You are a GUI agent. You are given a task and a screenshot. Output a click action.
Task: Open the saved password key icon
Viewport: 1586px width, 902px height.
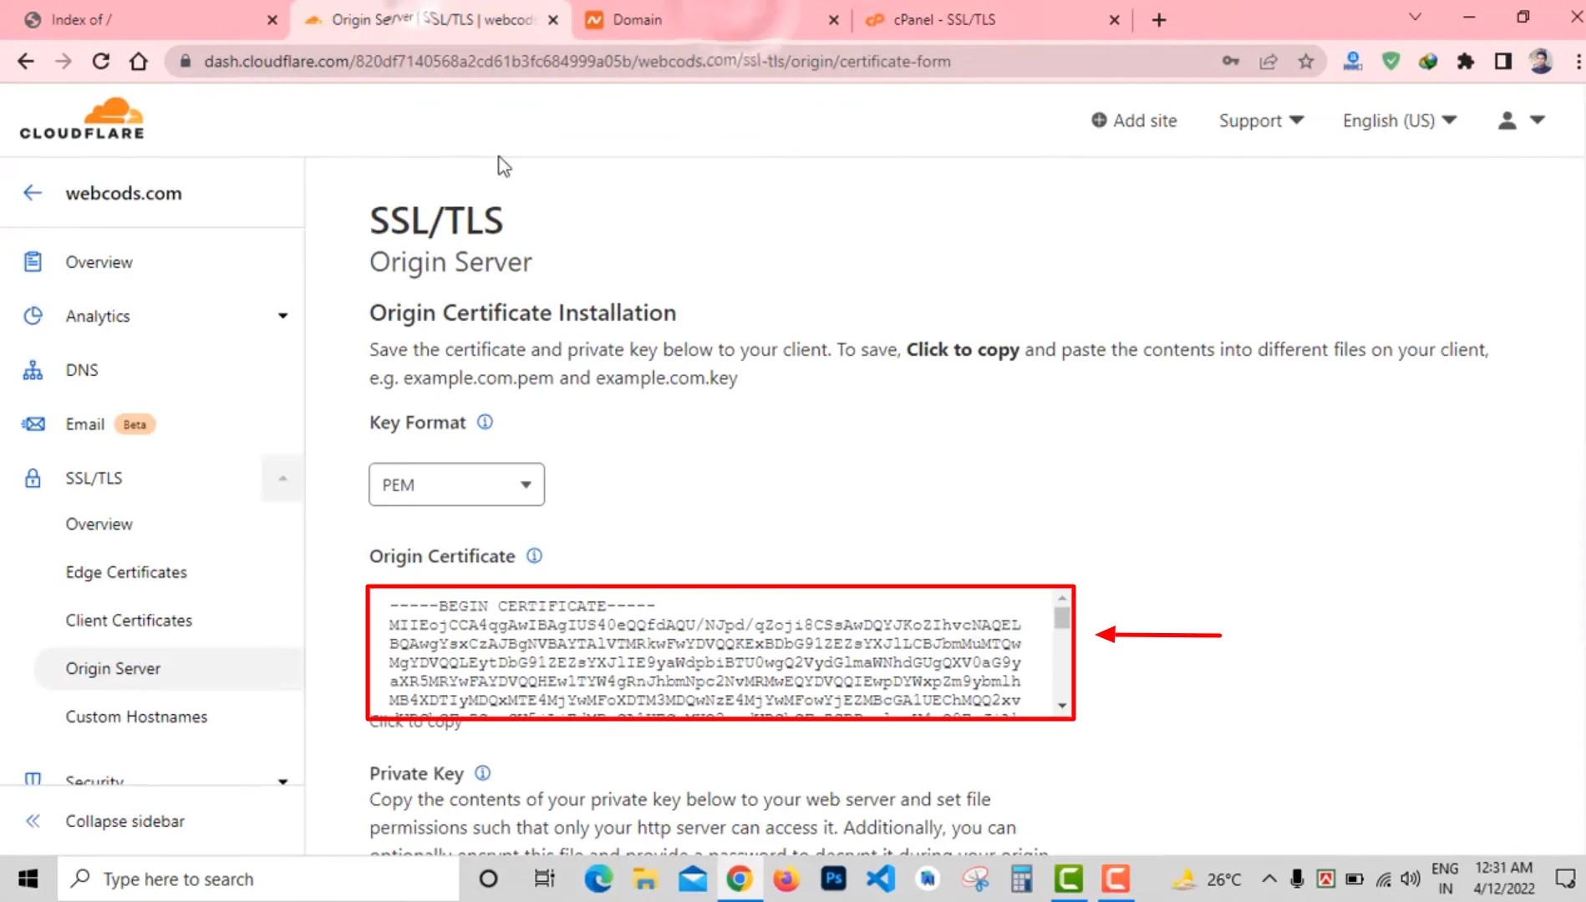[x=1231, y=61]
